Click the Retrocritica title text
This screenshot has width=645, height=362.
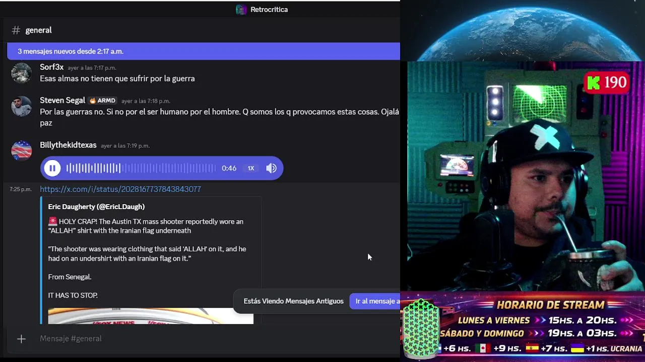pyautogui.click(x=269, y=10)
